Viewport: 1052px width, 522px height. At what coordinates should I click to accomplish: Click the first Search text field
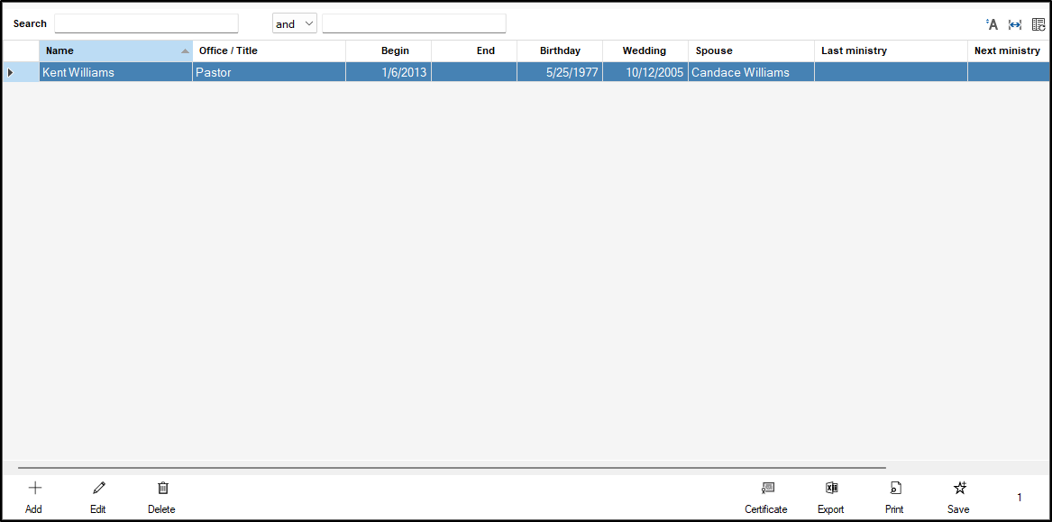(146, 23)
